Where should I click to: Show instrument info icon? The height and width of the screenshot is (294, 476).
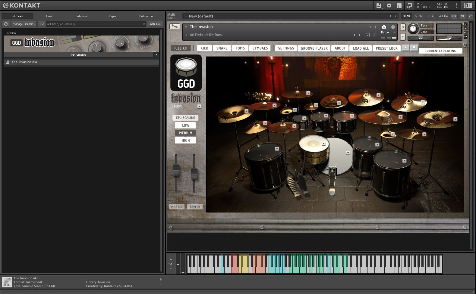pyautogui.click(x=393, y=27)
